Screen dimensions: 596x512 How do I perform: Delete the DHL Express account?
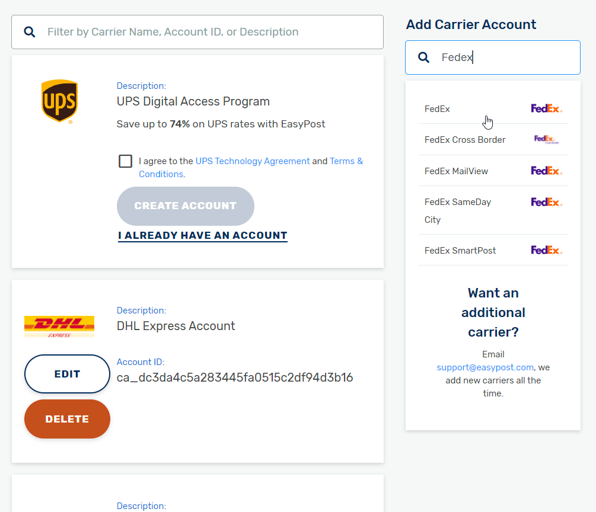67,419
